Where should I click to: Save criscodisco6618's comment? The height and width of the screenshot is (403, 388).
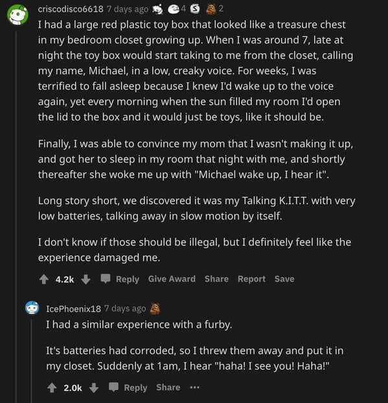(284, 279)
